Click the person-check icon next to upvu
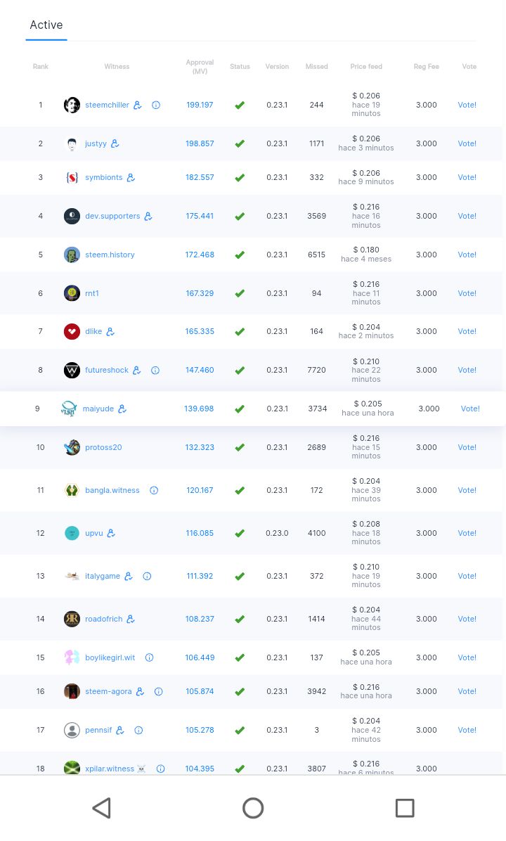This screenshot has width=506, height=841. point(111,533)
